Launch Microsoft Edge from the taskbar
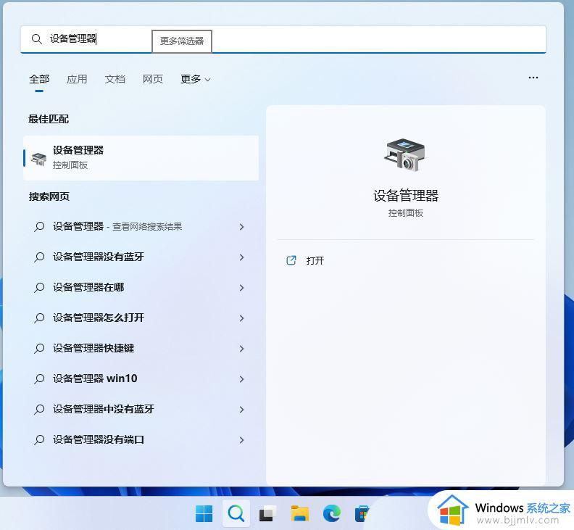Viewport: 574px width, 530px height. (332, 513)
